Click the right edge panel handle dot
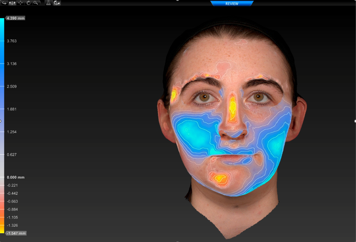Screen dimensions: 356x242 point(355,121)
